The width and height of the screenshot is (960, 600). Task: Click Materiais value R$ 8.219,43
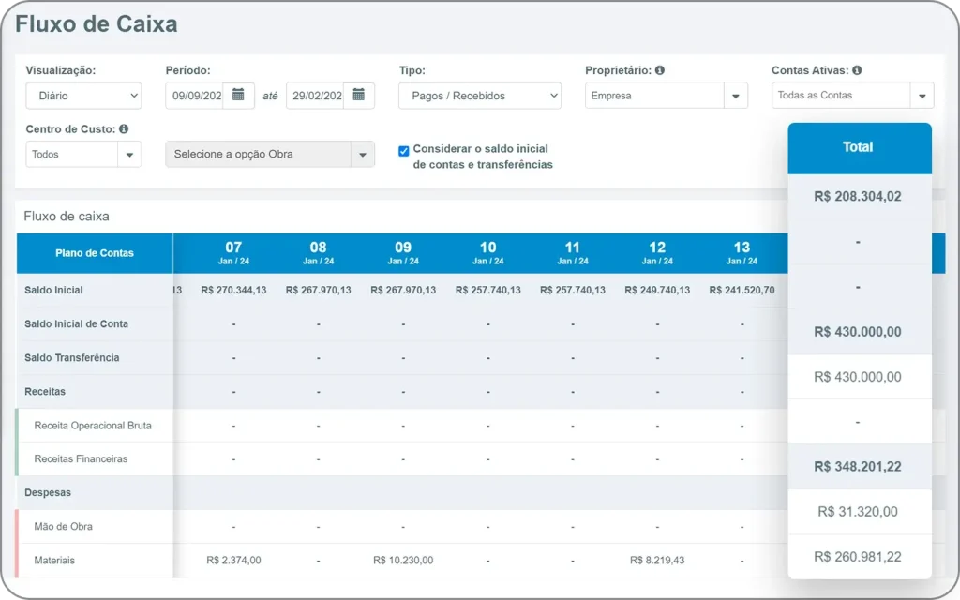click(657, 561)
